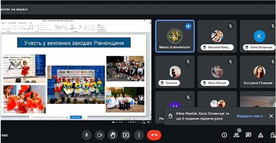Click muted mic icon on Наталія's tile
Image resolution: width=276 pixels, height=143 pixels.
[x=231, y=26]
